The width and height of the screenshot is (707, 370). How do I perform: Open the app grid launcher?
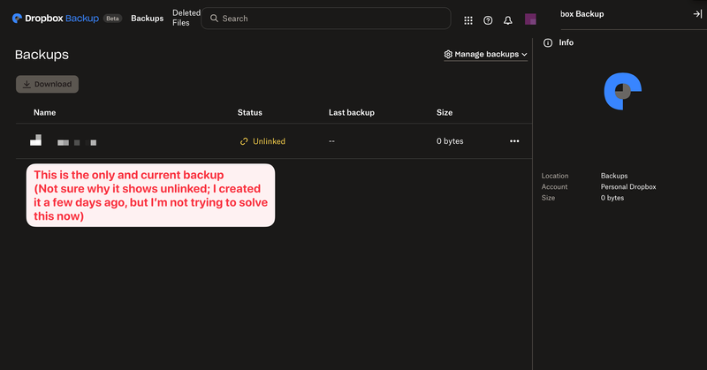click(x=468, y=19)
